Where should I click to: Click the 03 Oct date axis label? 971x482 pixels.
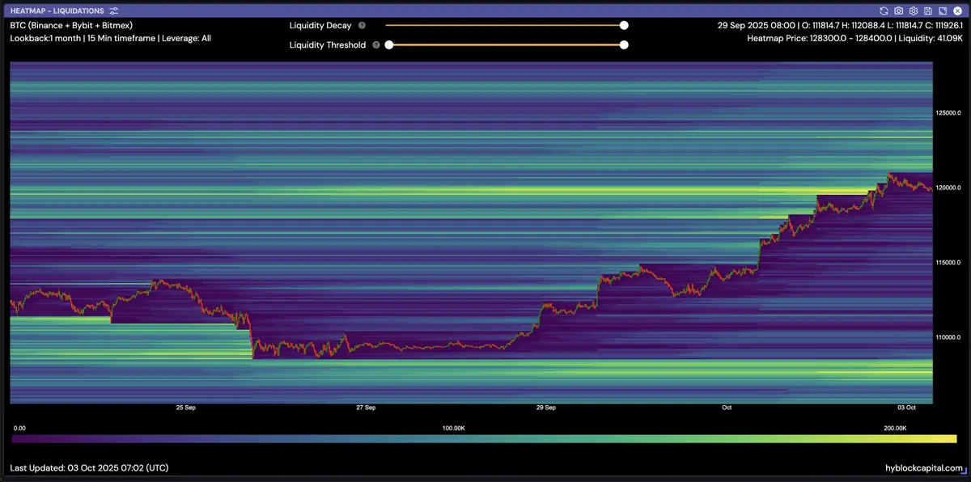[x=906, y=408]
